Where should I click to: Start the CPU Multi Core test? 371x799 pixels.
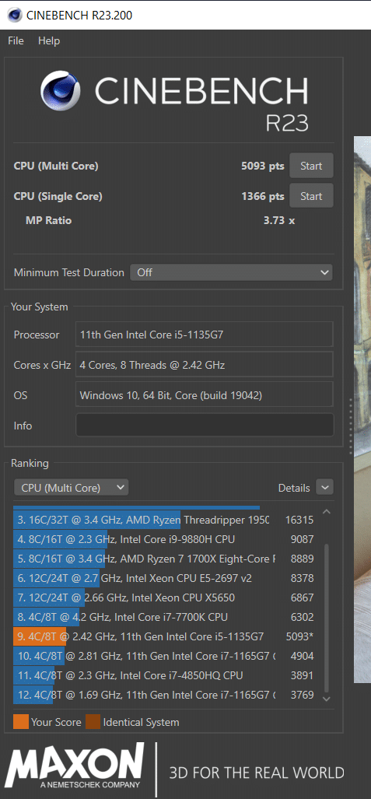(x=311, y=166)
